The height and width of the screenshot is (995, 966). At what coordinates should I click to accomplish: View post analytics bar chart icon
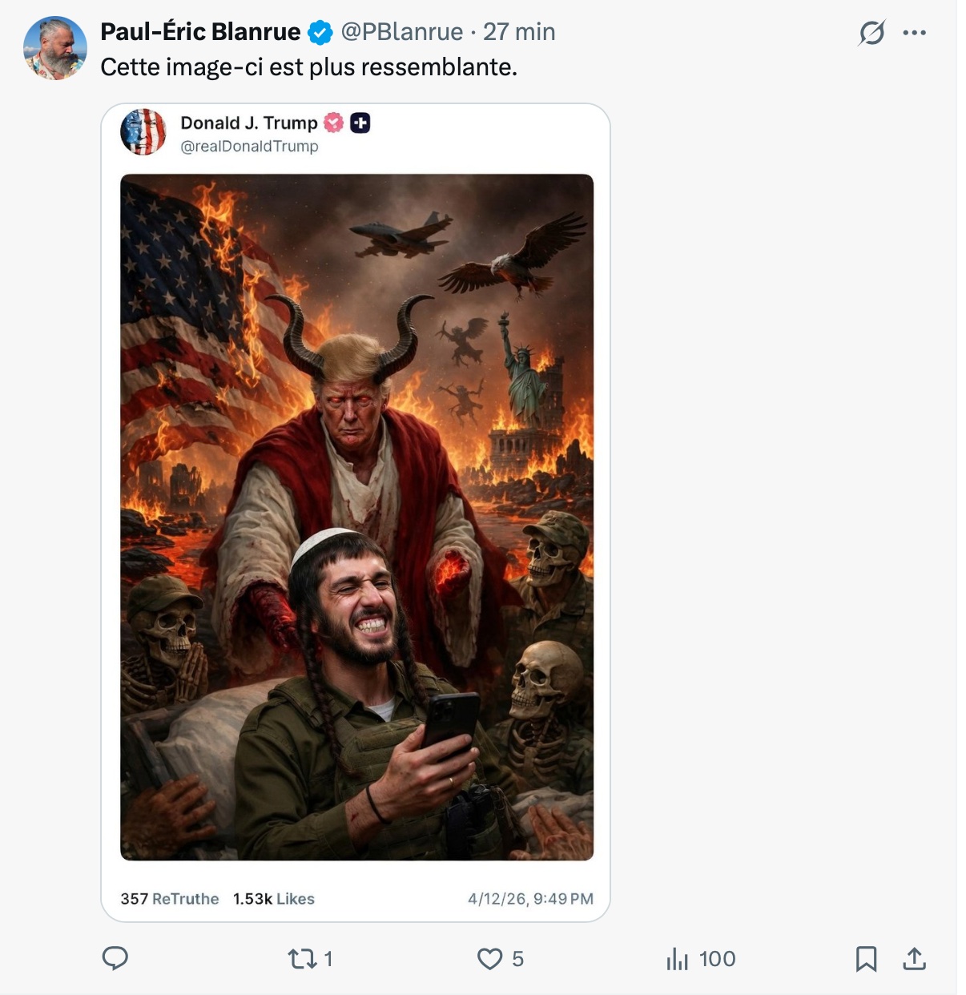[678, 958]
